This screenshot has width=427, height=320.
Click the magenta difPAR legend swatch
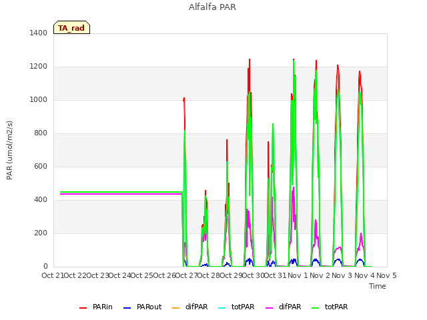[270, 308]
